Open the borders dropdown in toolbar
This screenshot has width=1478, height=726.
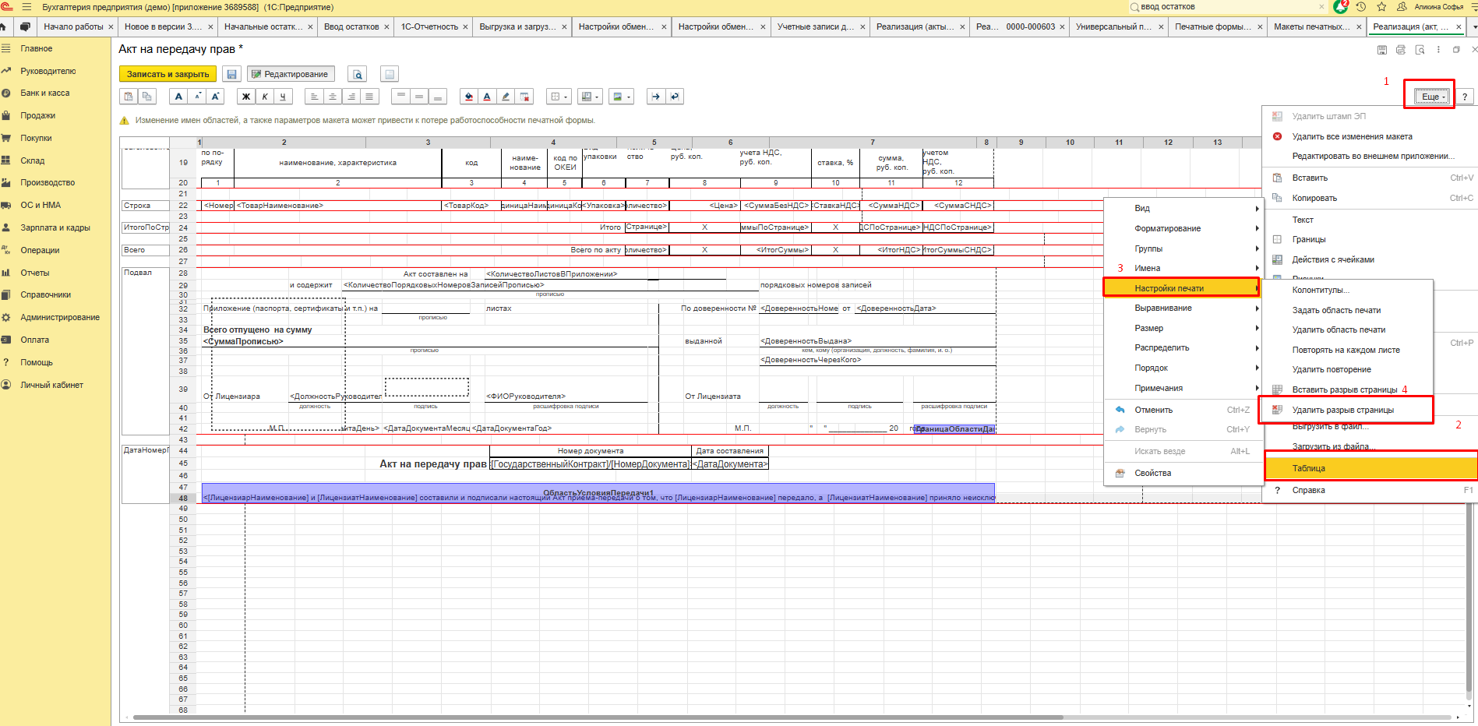pyautogui.click(x=558, y=97)
